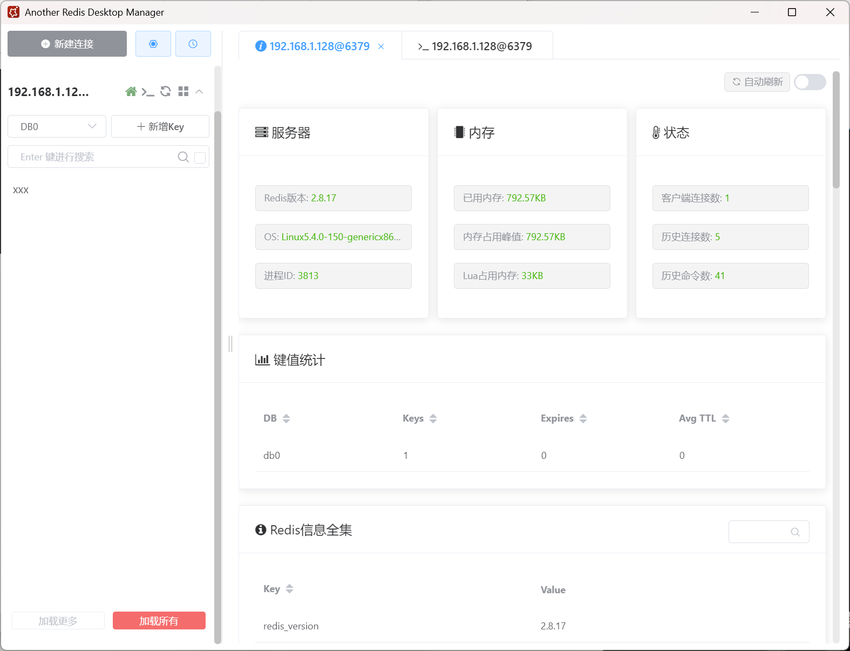Minimize the Another Redis Desktop Manager window

coord(755,12)
